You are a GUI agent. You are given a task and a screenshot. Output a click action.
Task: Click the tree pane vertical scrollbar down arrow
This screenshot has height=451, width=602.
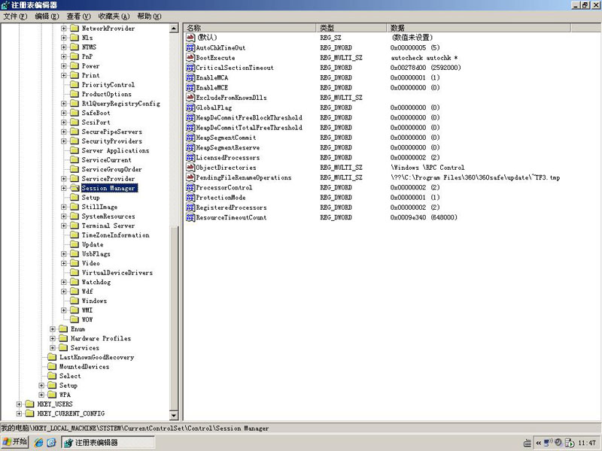coord(175,416)
